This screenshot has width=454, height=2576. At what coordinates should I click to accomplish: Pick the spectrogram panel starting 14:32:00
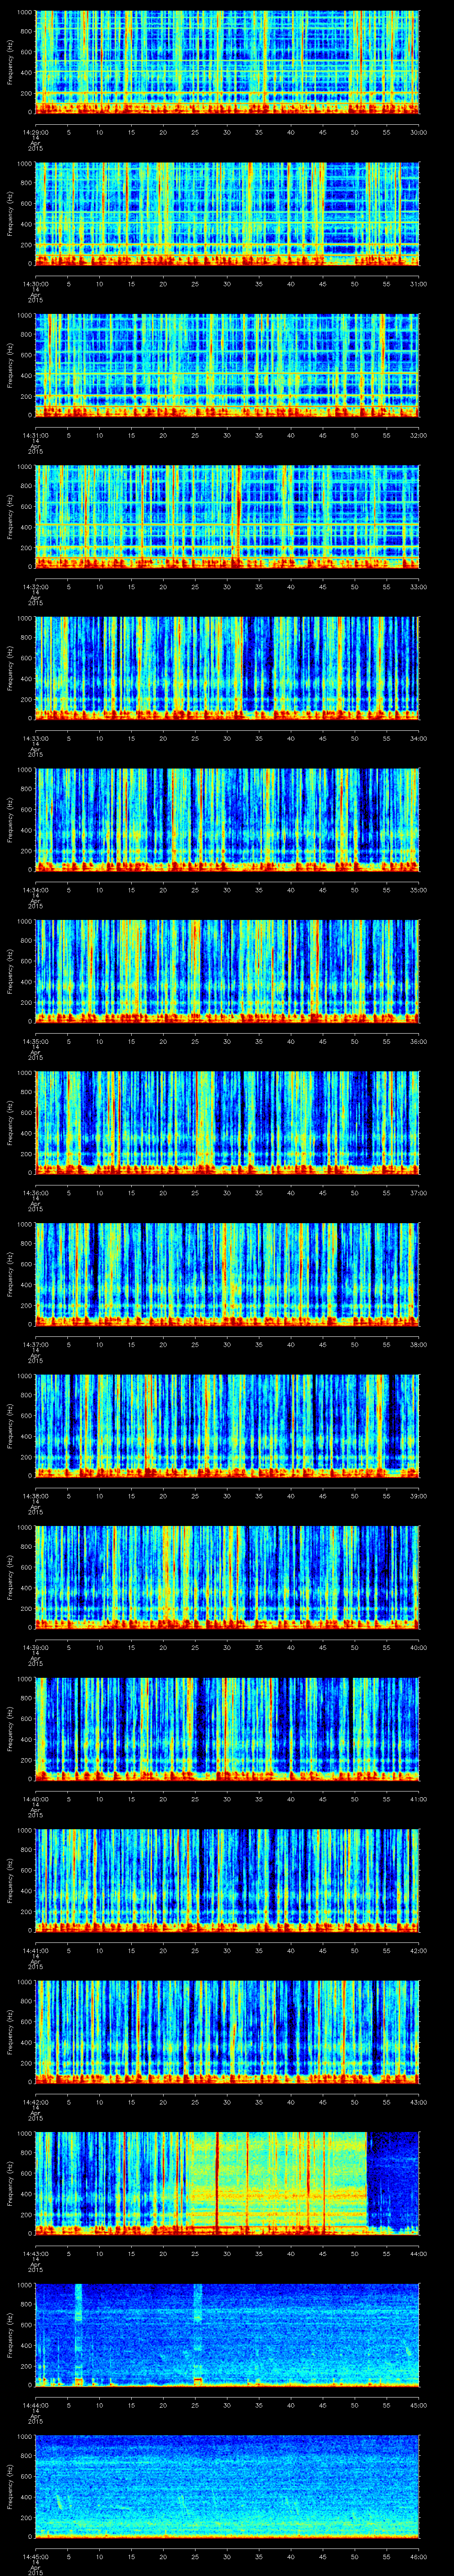point(227,516)
